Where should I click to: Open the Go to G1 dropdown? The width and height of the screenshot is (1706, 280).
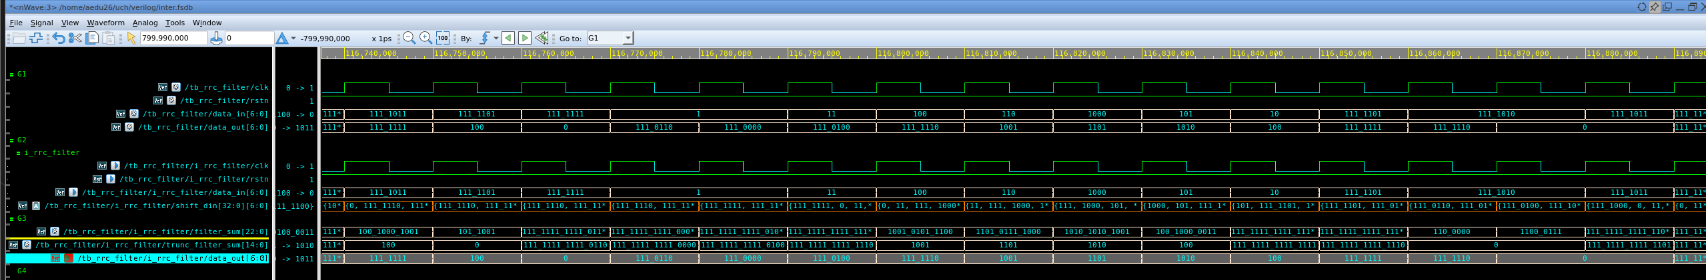628,38
